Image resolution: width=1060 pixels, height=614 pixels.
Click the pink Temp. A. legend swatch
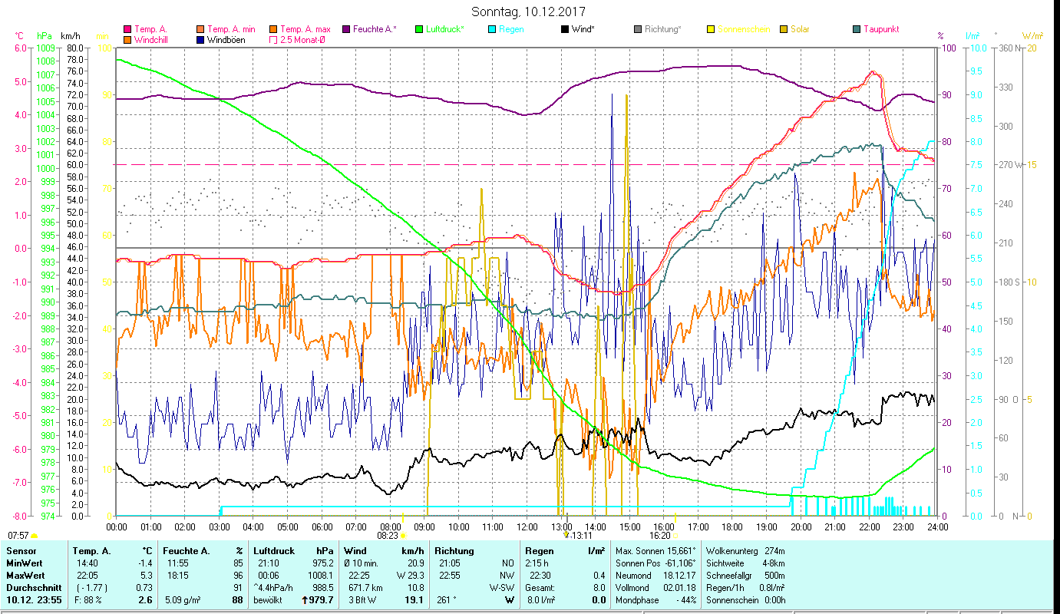[x=127, y=29]
